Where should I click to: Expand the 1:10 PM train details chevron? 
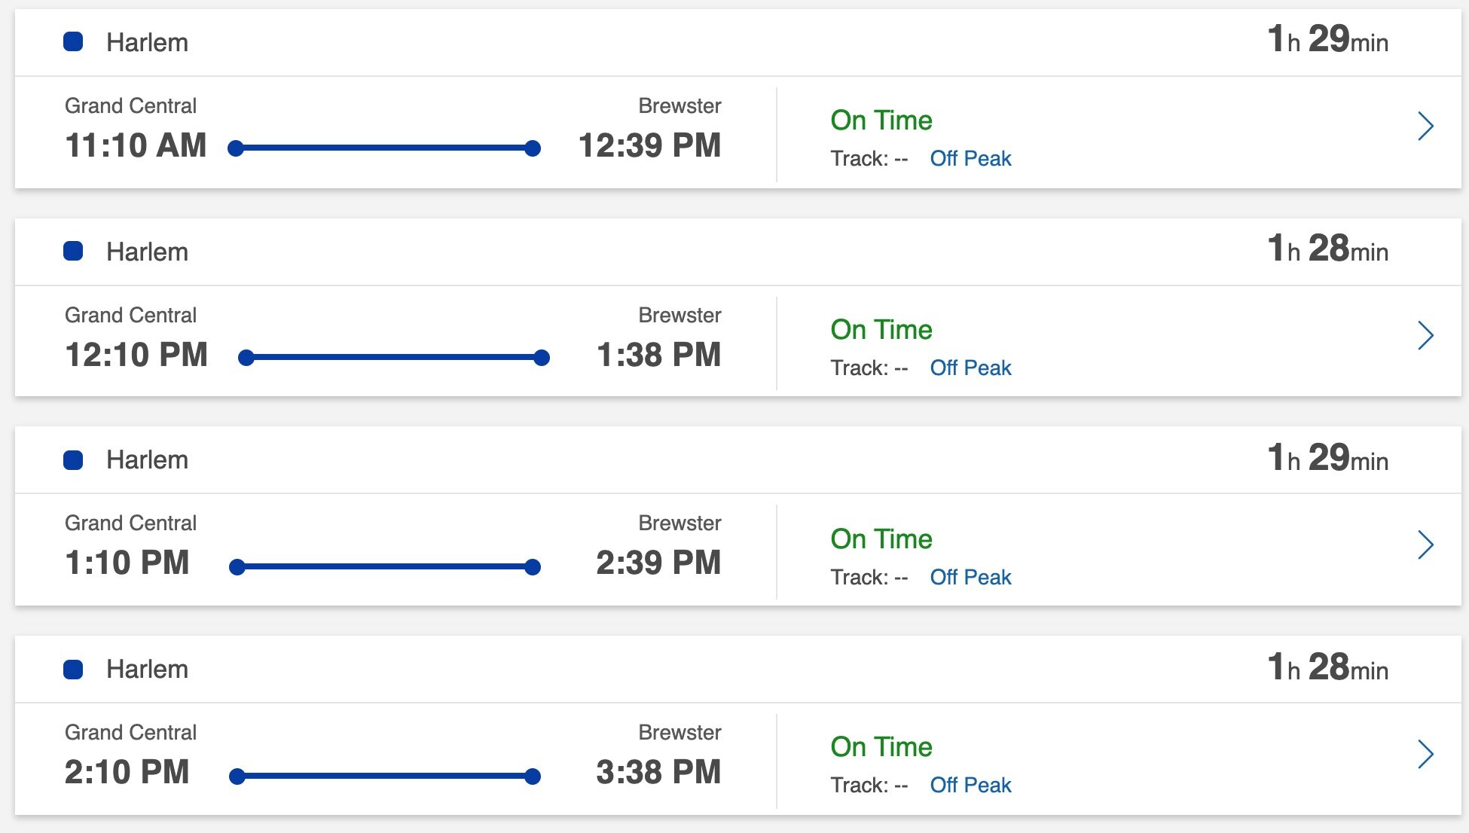(1425, 545)
